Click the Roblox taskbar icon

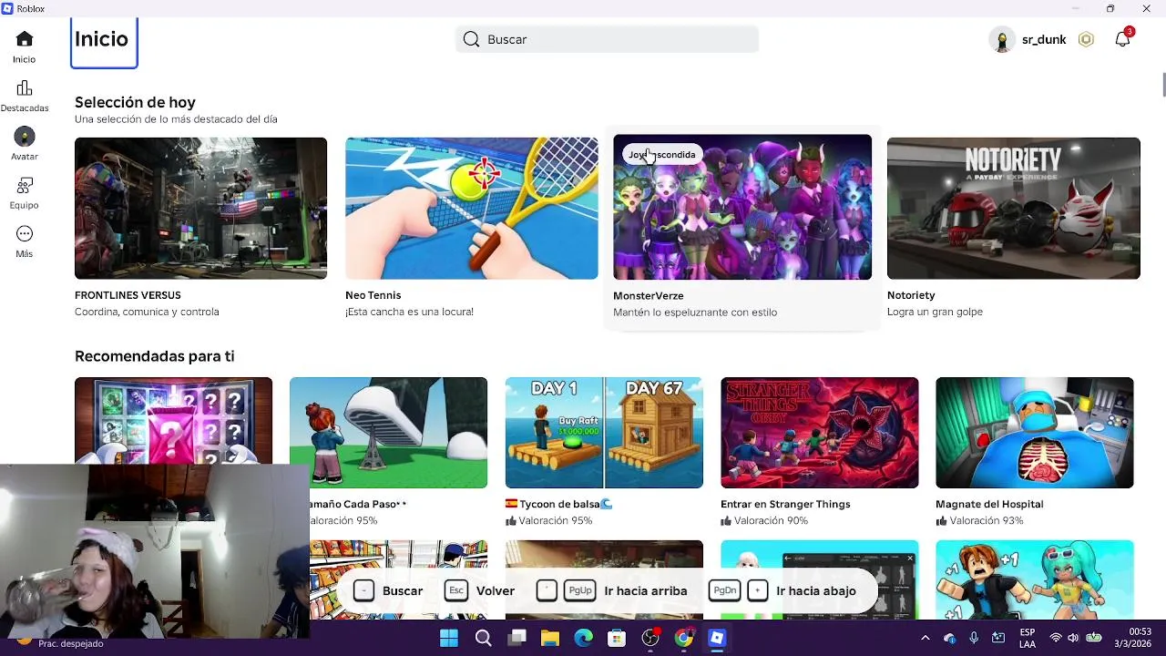point(717,638)
